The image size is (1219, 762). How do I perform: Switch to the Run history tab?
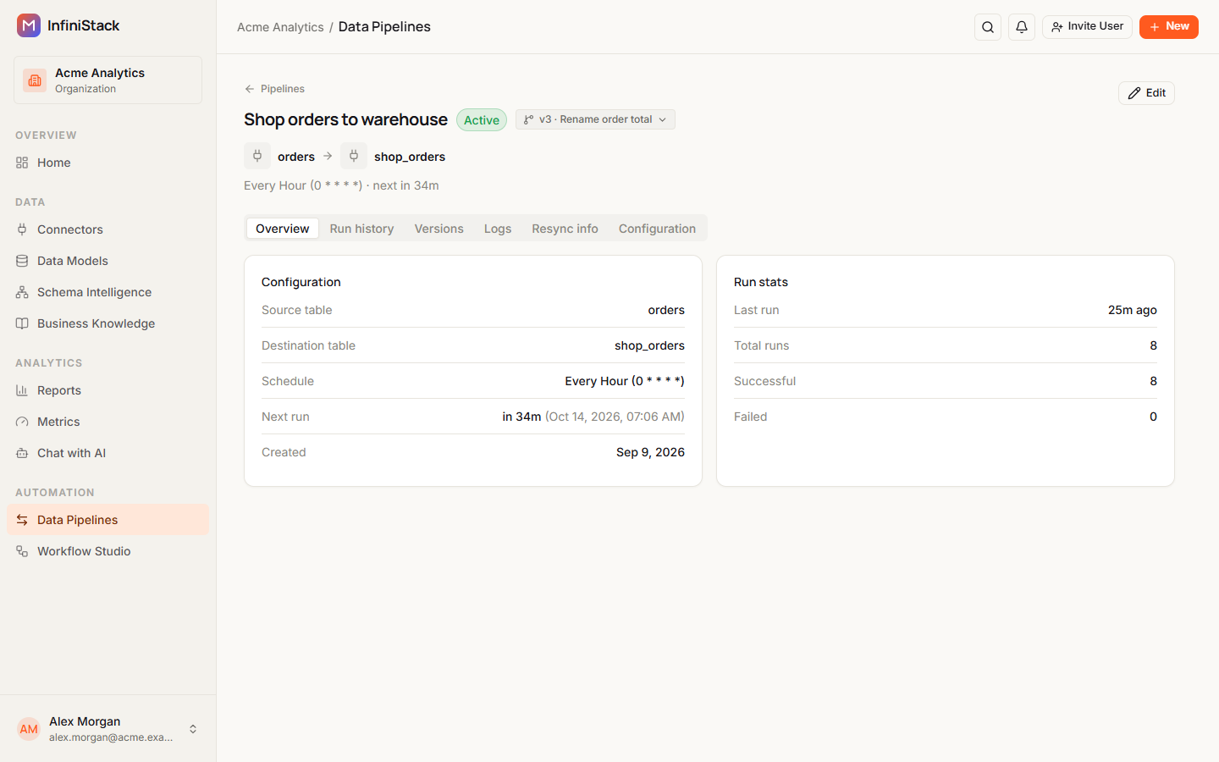coord(361,229)
